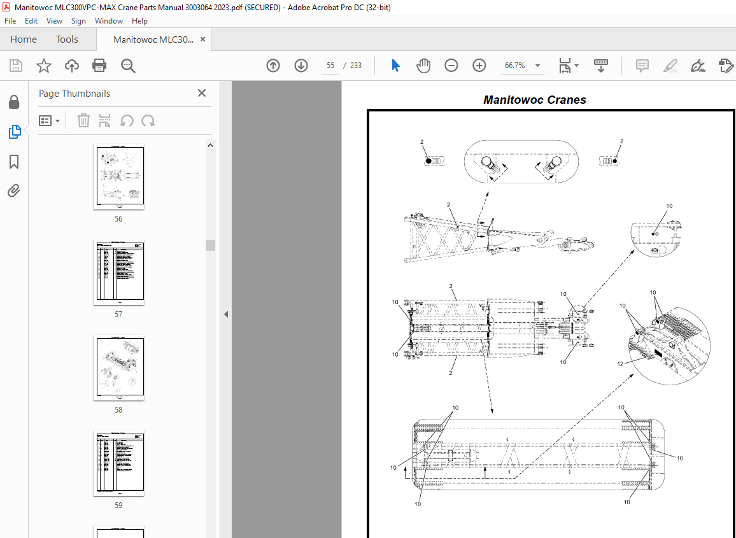Collapse the navigation pane with the arrow
This screenshot has width=736, height=538.
tap(226, 314)
